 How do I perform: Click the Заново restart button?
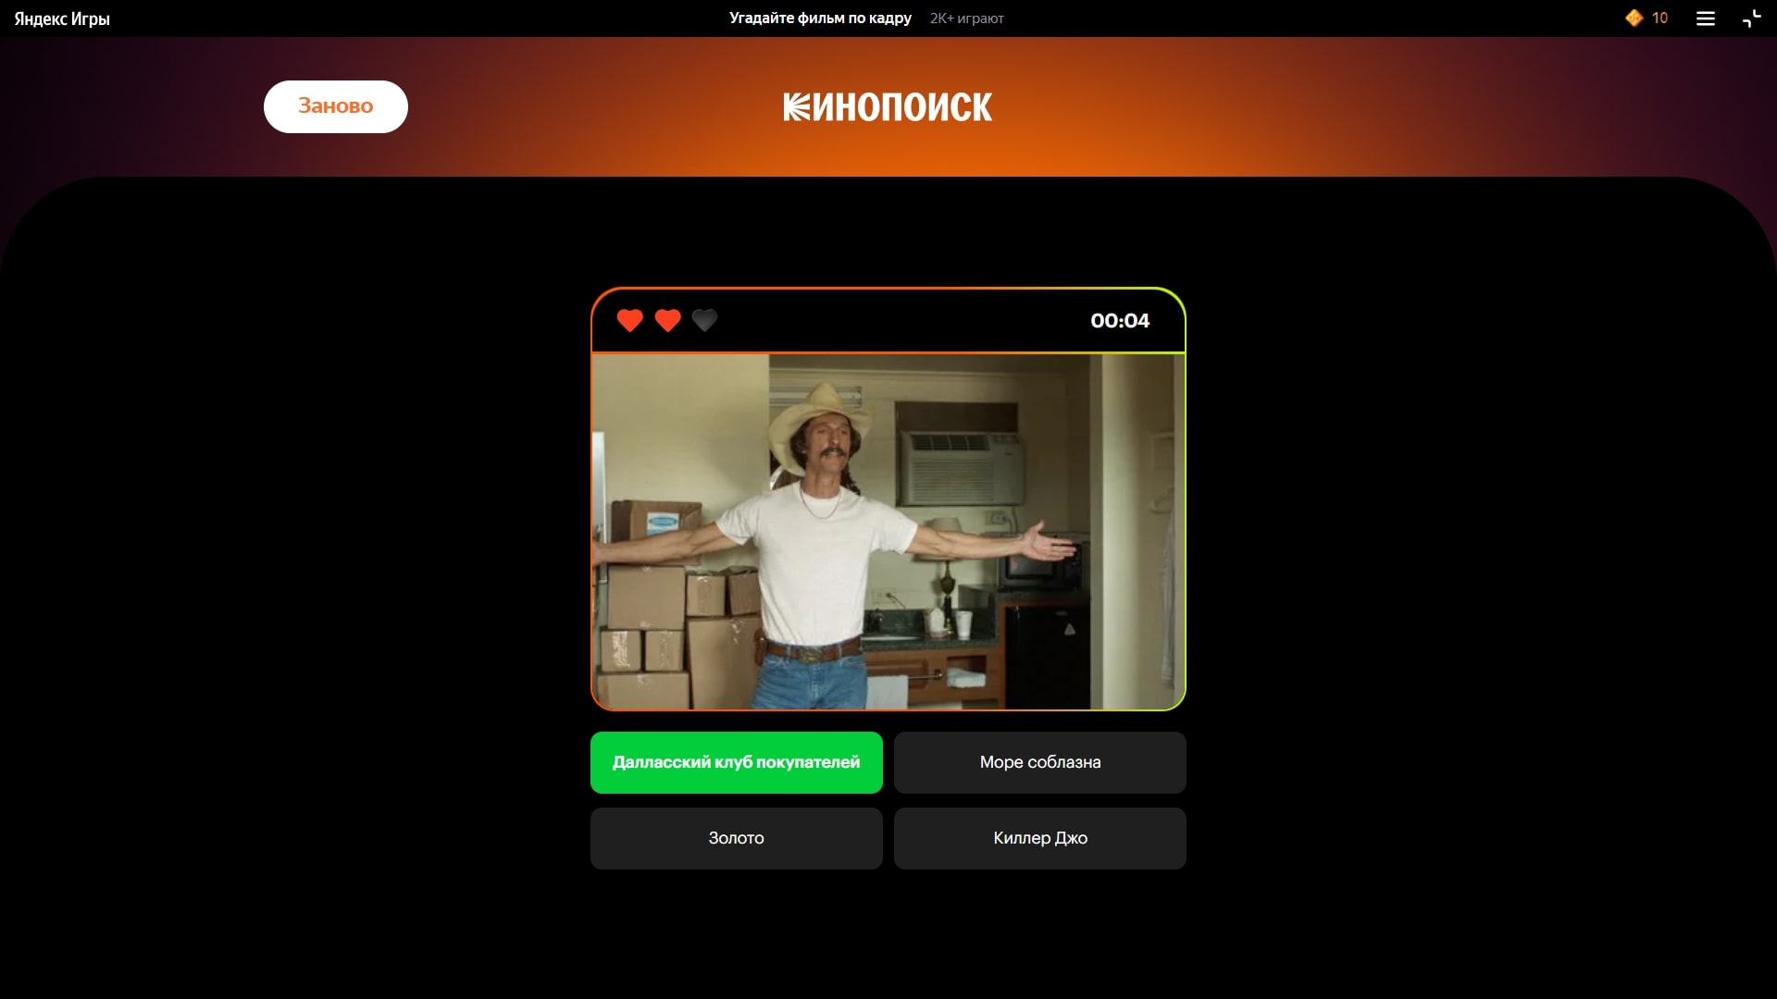point(336,106)
